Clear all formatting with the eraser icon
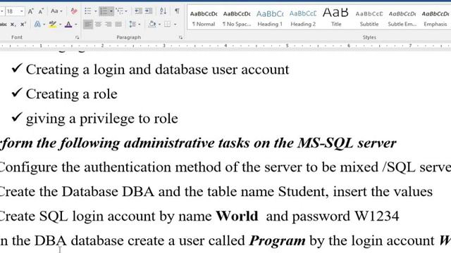 (74, 11)
